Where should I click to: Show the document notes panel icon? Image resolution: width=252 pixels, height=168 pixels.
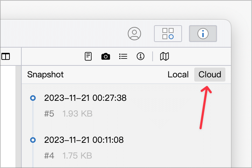click(88, 56)
